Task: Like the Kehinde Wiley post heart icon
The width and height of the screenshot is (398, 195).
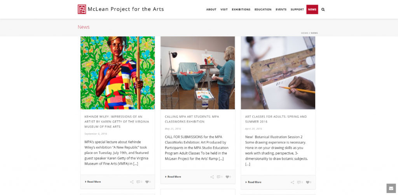Action: pos(148,182)
